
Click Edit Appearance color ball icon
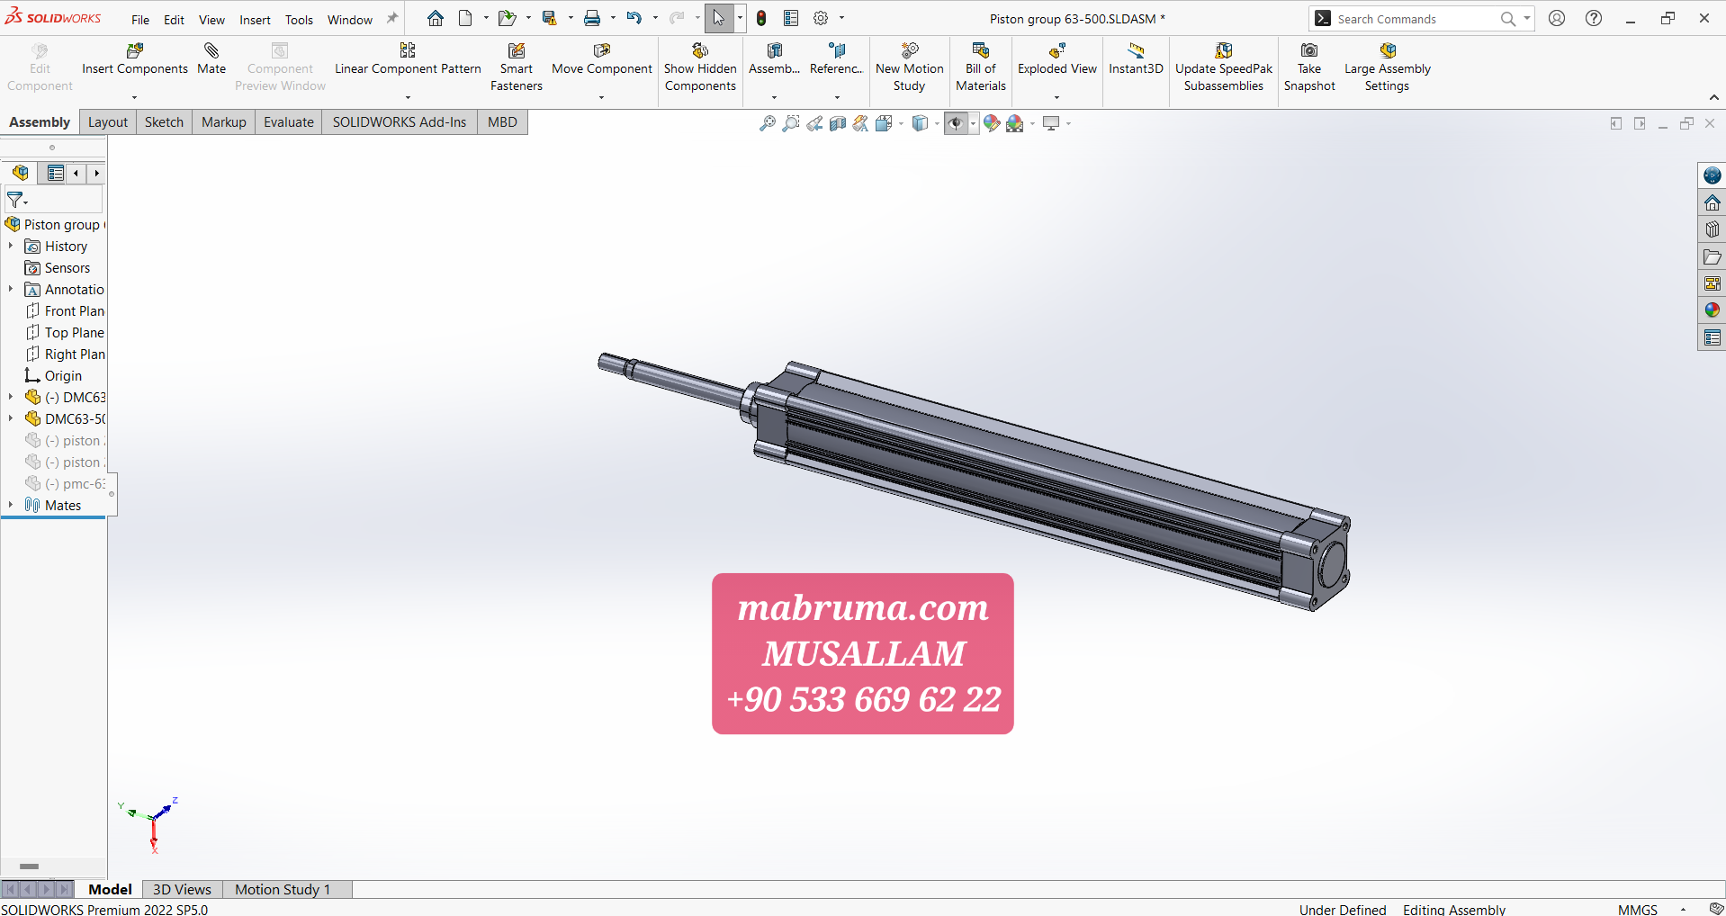(992, 123)
